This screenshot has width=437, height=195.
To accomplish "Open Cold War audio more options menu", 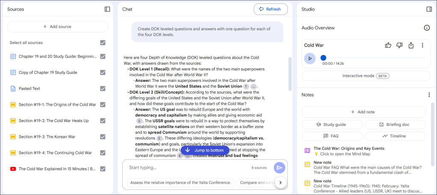I will click(422, 45).
